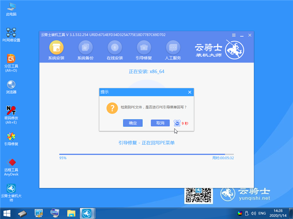
Task: Click the 95% progress label
Action: click(63, 158)
